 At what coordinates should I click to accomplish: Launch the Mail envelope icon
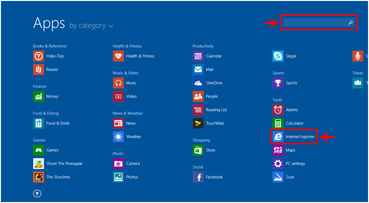(198, 70)
